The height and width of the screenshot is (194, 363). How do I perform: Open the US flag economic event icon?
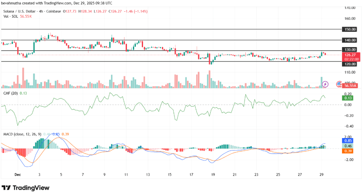[x=339, y=84]
